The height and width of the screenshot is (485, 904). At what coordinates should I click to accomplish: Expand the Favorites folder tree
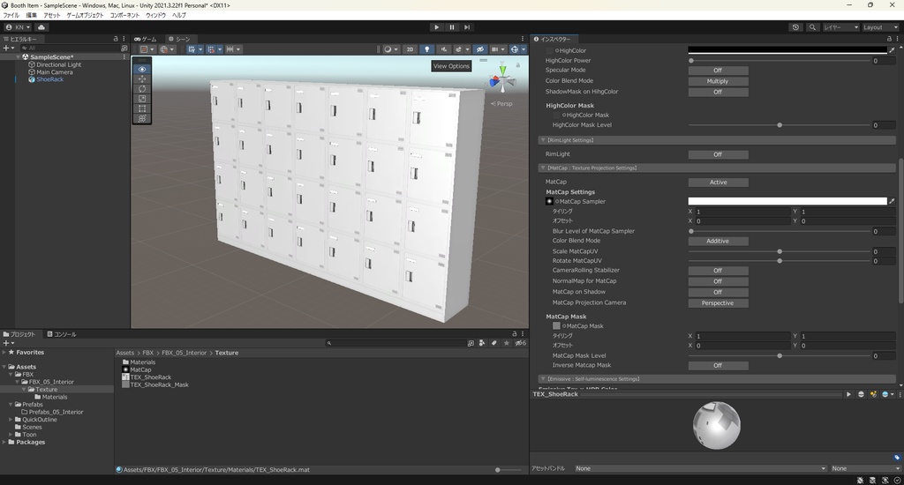(4, 352)
